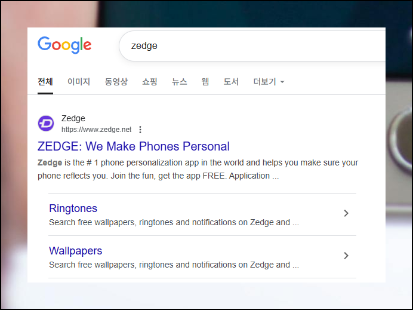This screenshot has width=413, height=310.
Task: Open the Ringtones sitelink
Action: 73,208
